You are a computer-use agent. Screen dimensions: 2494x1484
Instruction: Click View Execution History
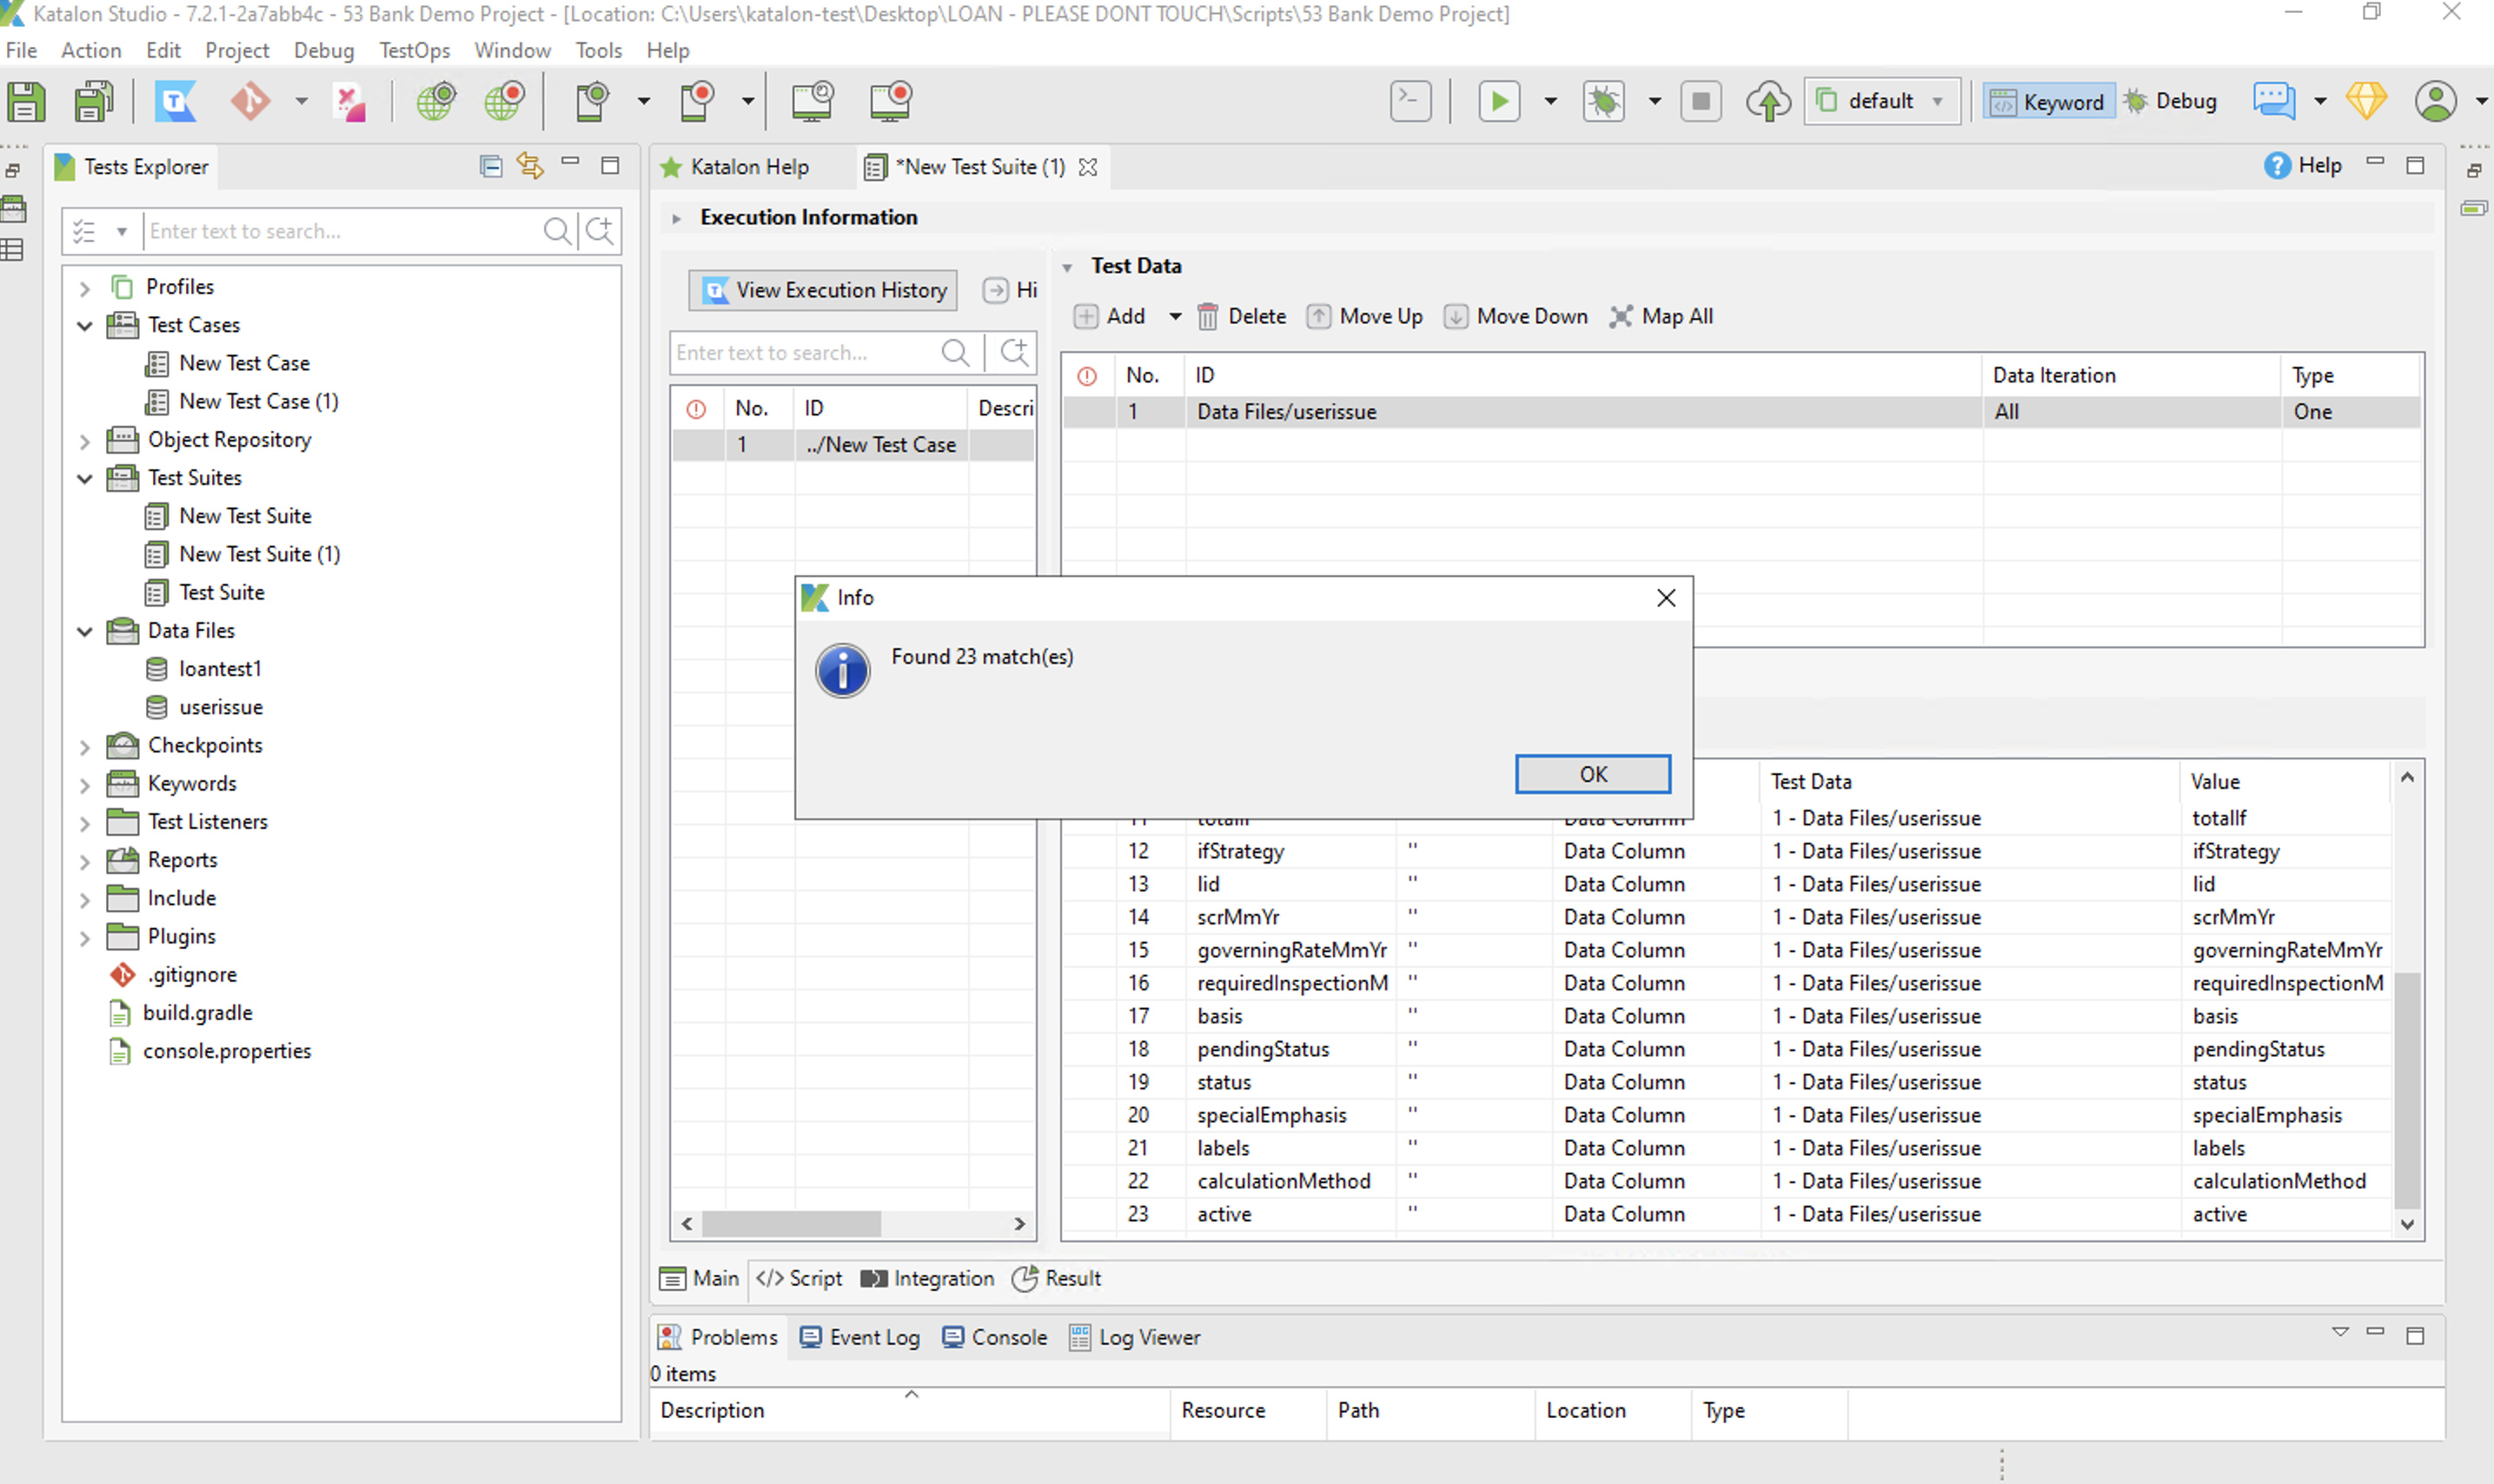point(822,290)
